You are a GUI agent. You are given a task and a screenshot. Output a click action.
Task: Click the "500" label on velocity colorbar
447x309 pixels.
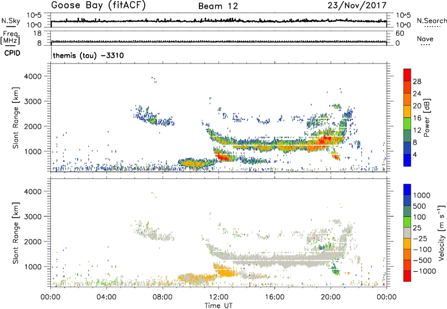[x=420, y=206]
